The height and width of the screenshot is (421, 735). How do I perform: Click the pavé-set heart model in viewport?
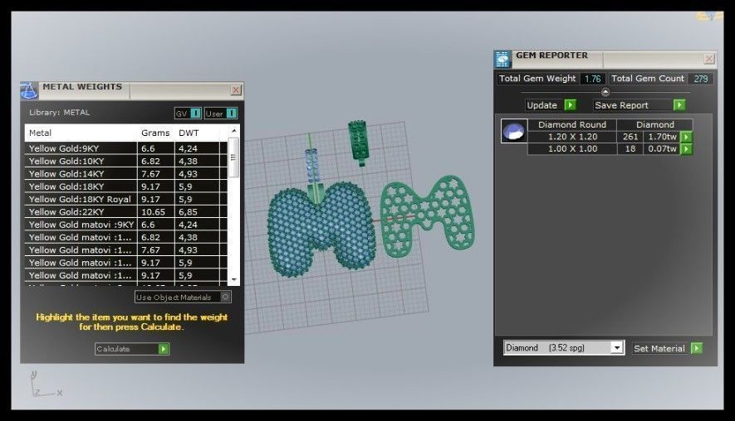321,230
